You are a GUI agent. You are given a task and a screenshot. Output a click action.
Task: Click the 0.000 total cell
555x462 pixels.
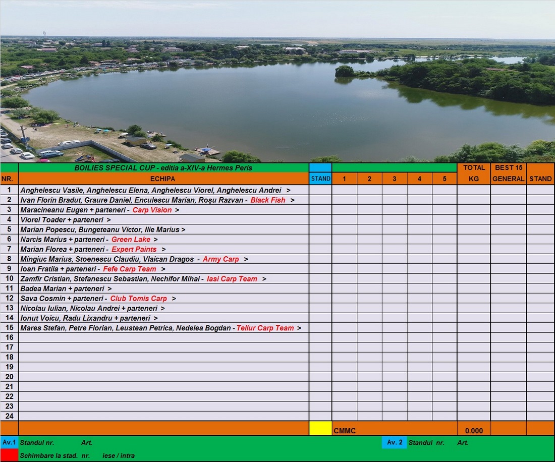(474, 431)
